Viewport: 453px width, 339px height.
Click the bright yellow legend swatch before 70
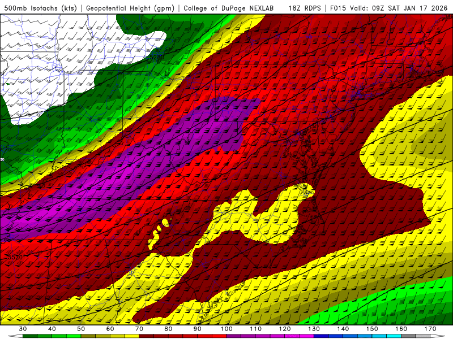pos(132,336)
